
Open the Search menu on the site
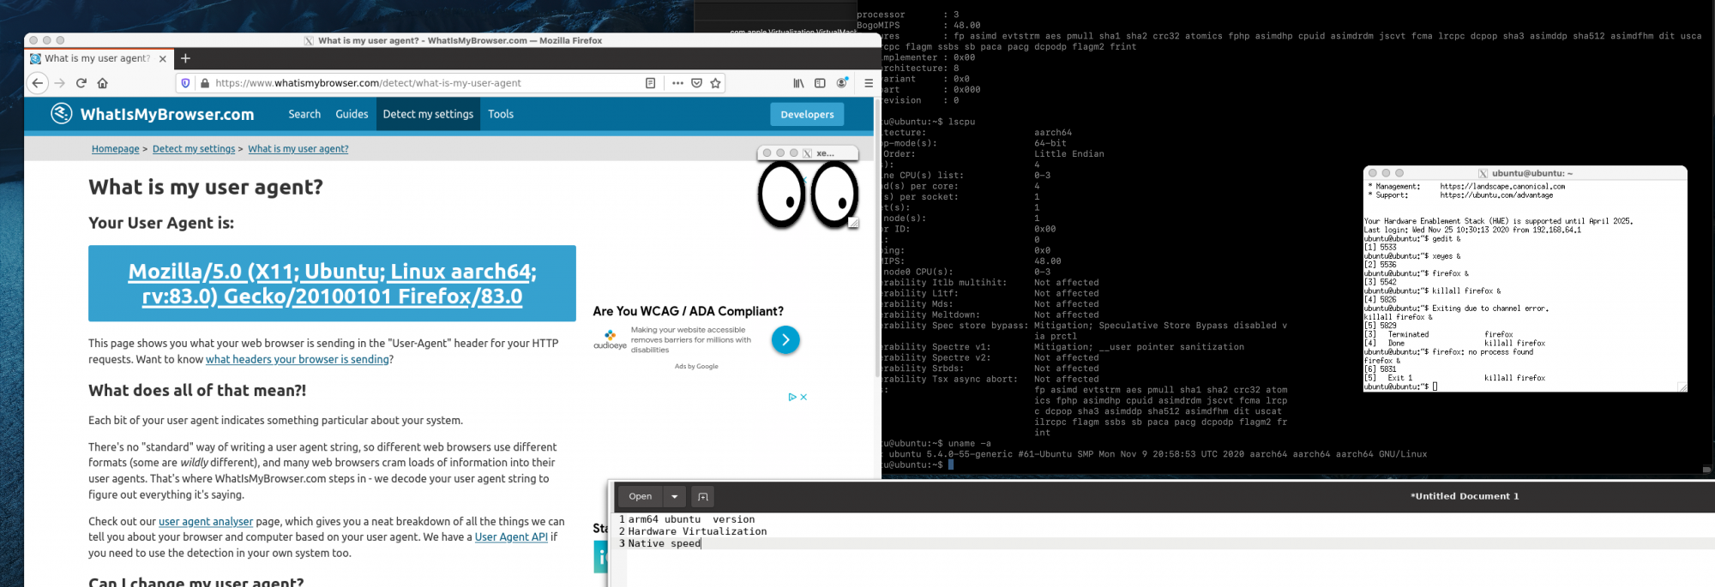click(304, 114)
